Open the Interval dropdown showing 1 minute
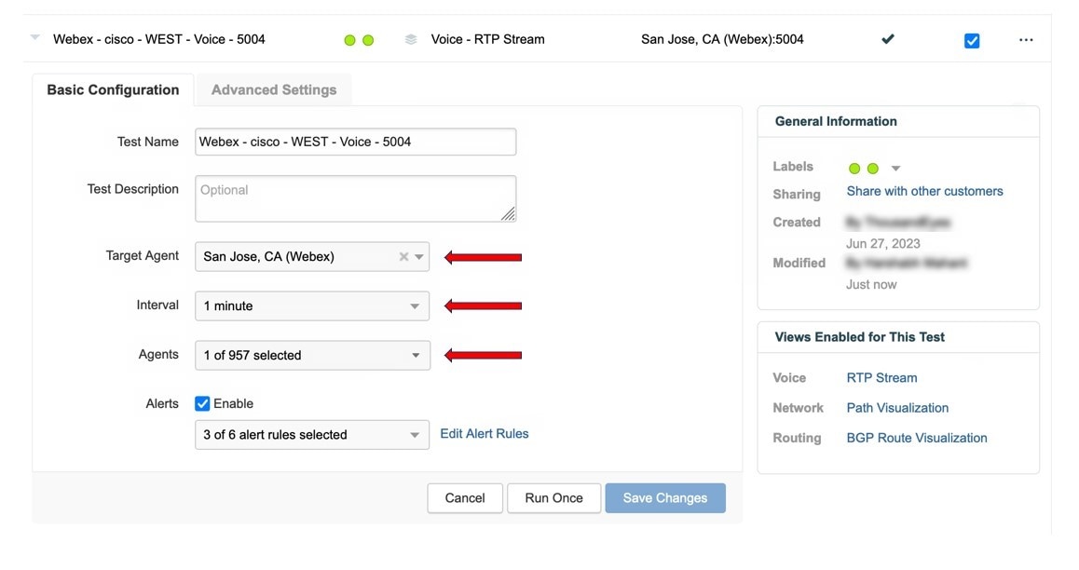Viewport: 1079px width, 570px height. click(x=312, y=306)
